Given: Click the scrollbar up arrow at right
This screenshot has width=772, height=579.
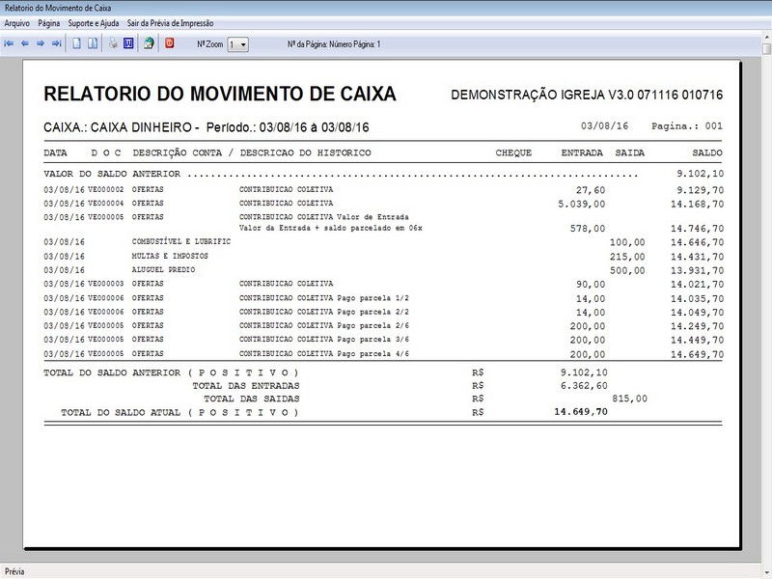Looking at the screenshot, I should [x=767, y=37].
